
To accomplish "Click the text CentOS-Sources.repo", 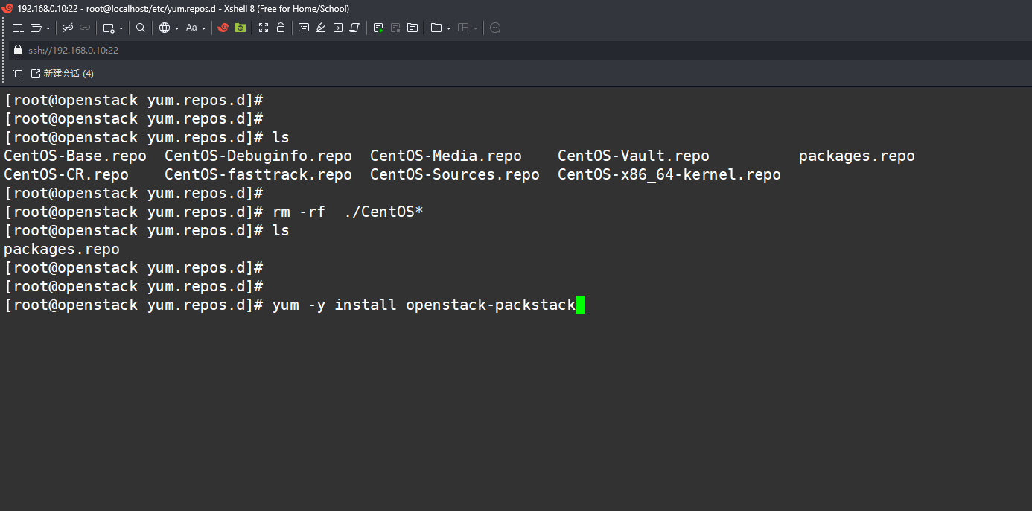I will (x=455, y=174).
